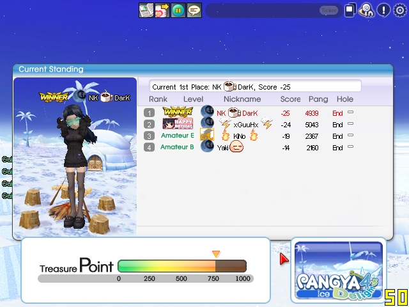Click the score -24 value
This screenshot has width=409, height=307.
tap(286, 125)
